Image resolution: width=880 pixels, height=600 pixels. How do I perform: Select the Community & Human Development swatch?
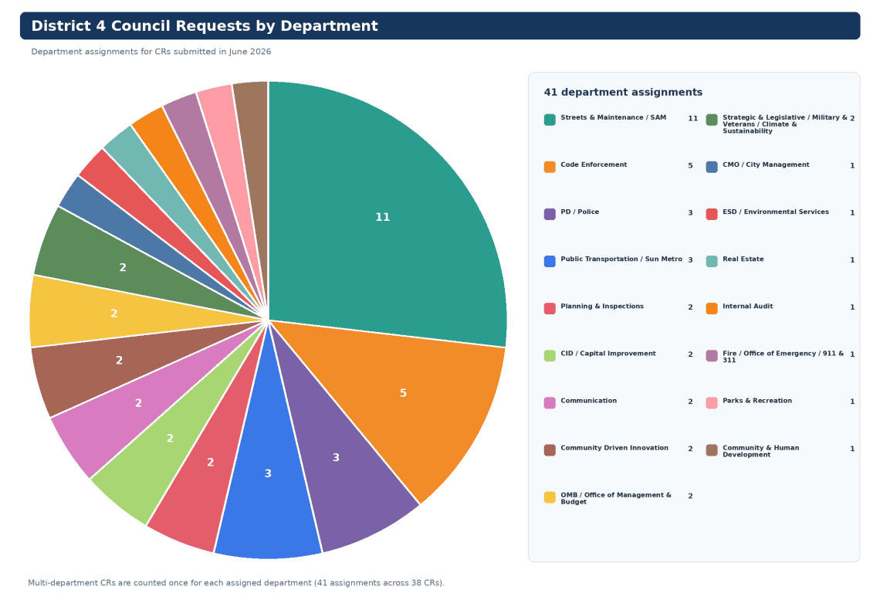[712, 449]
